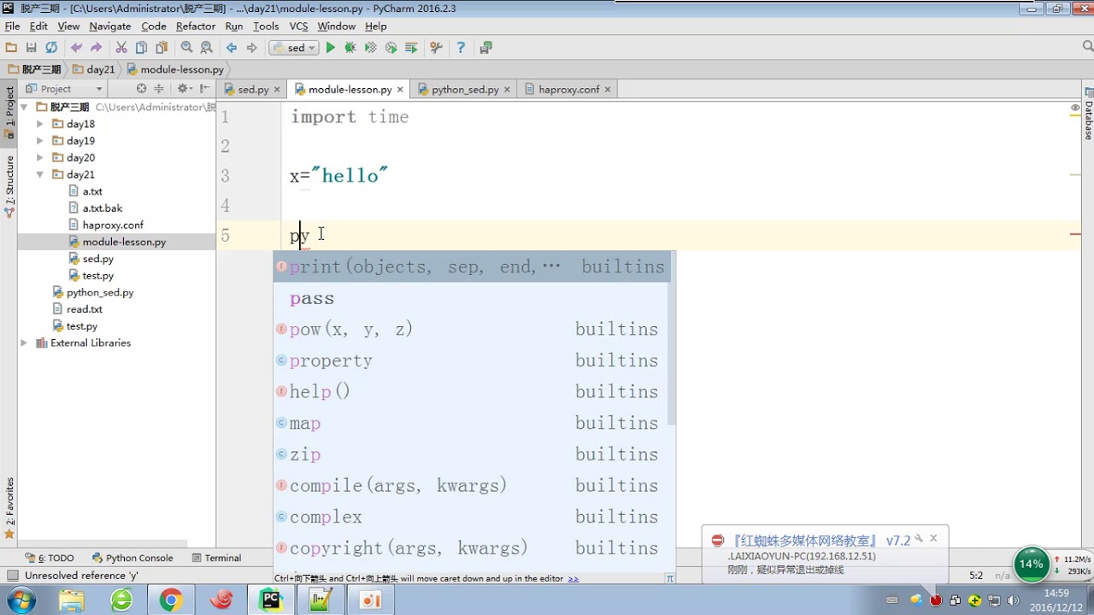The image size is (1094, 615).
Task: Undo the last edit with toolbar arrow
Action: click(x=77, y=48)
